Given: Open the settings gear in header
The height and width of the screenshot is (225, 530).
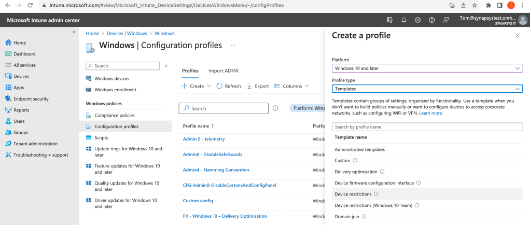Looking at the screenshot, I should coord(417,20).
